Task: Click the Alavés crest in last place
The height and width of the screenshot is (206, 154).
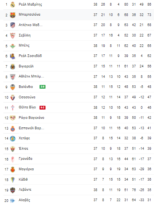Action: [x=13, y=200]
